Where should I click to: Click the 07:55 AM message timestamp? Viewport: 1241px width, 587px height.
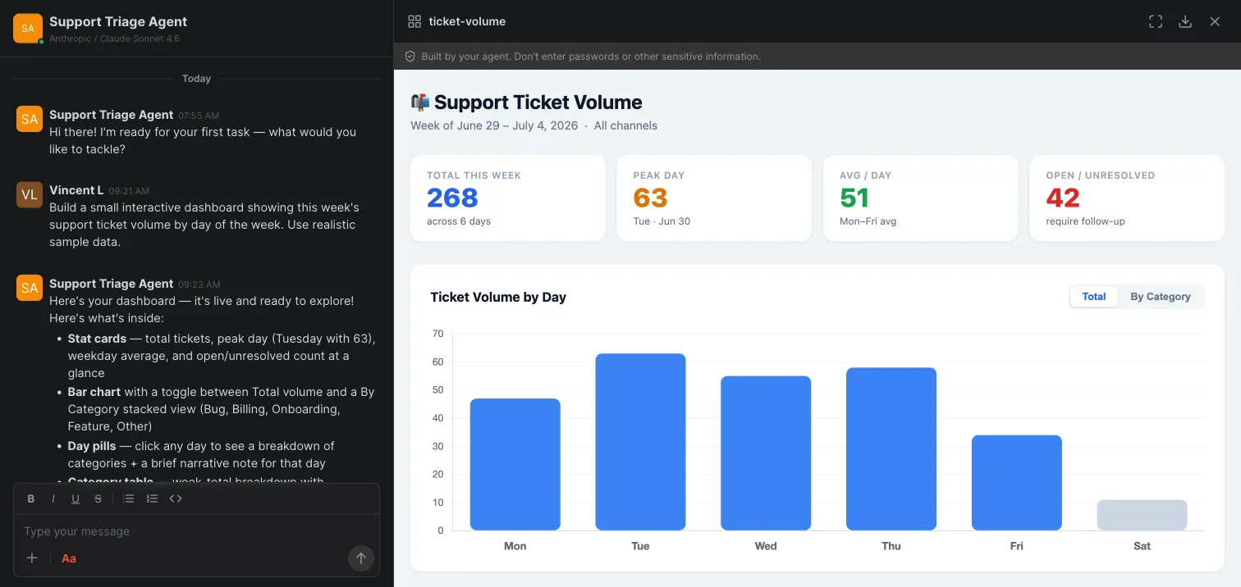click(x=199, y=116)
